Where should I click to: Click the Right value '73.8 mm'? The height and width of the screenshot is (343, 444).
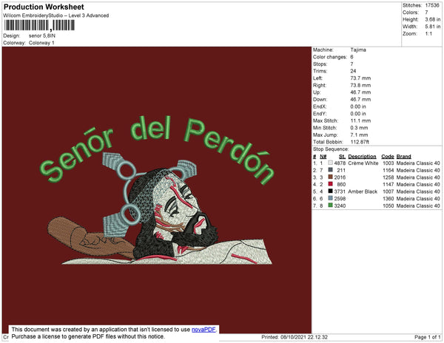click(x=360, y=85)
